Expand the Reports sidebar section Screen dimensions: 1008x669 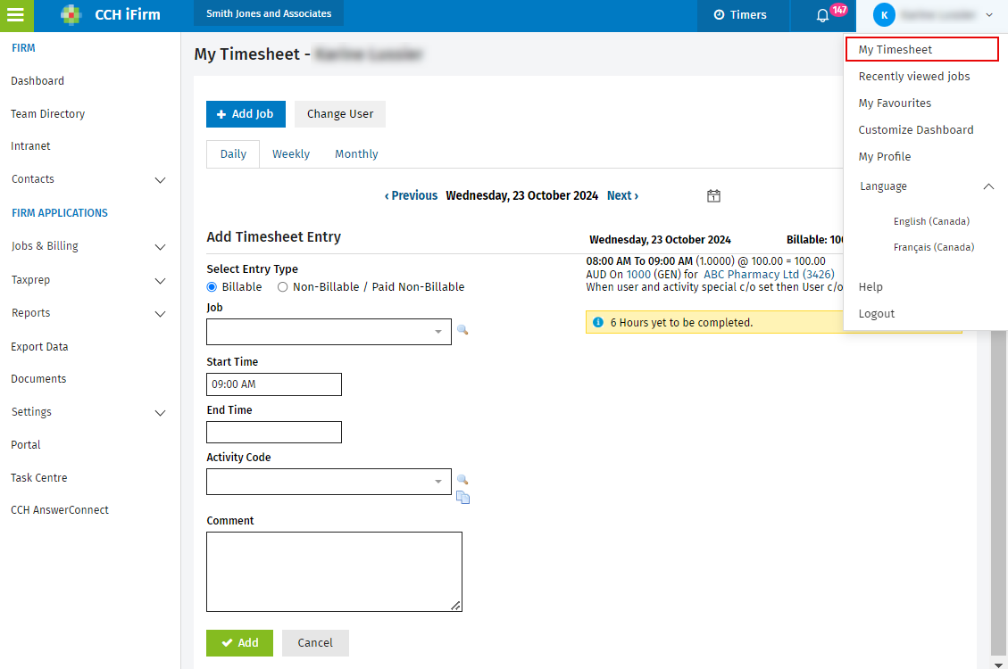(x=160, y=314)
